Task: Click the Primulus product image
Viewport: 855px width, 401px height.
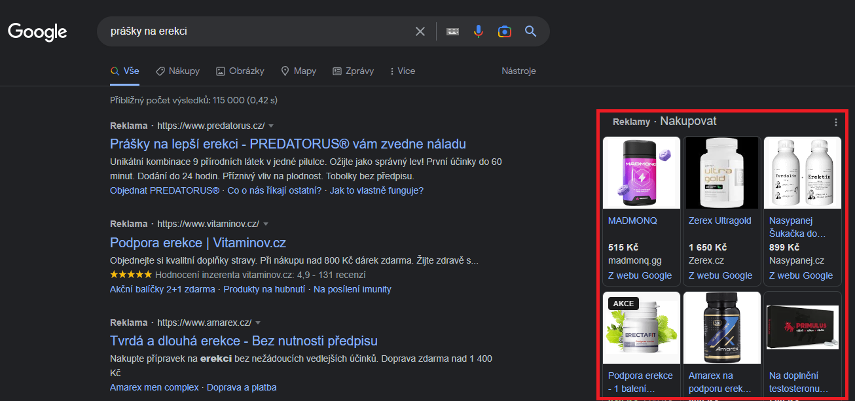Action: pos(803,328)
